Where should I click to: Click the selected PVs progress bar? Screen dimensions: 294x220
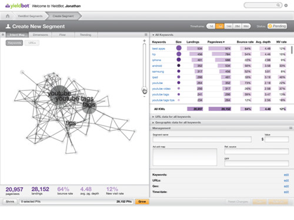click(76, 201)
